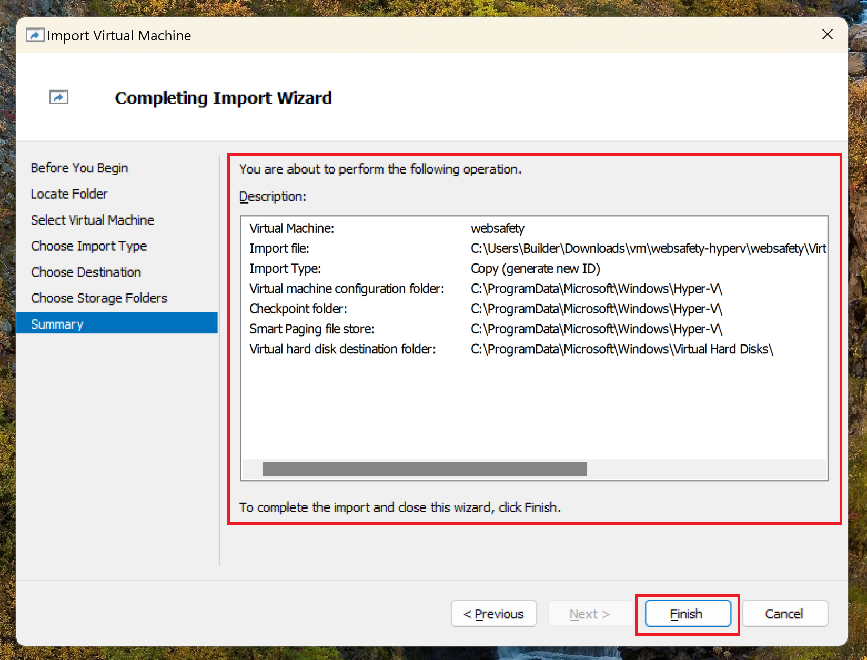867x660 pixels.
Task: Click the Checkpoint folder row
Action: pyautogui.click(x=534, y=309)
